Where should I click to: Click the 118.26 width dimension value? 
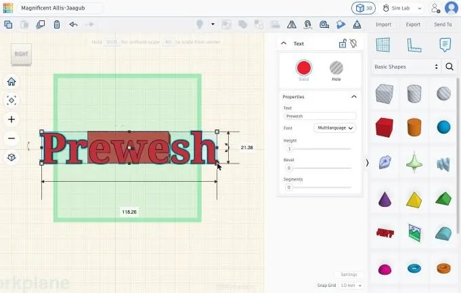click(x=129, y=212)
